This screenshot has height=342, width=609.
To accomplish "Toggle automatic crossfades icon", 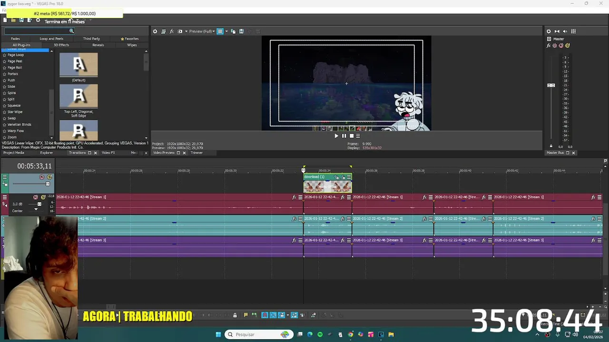I will coord(273,315).
